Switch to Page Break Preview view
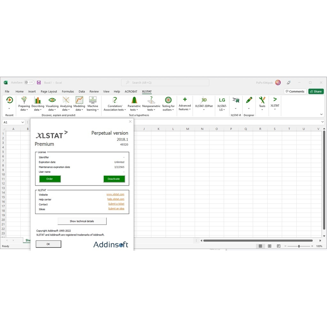The width and height of the screenshot is (327, 327). point(278,246)
